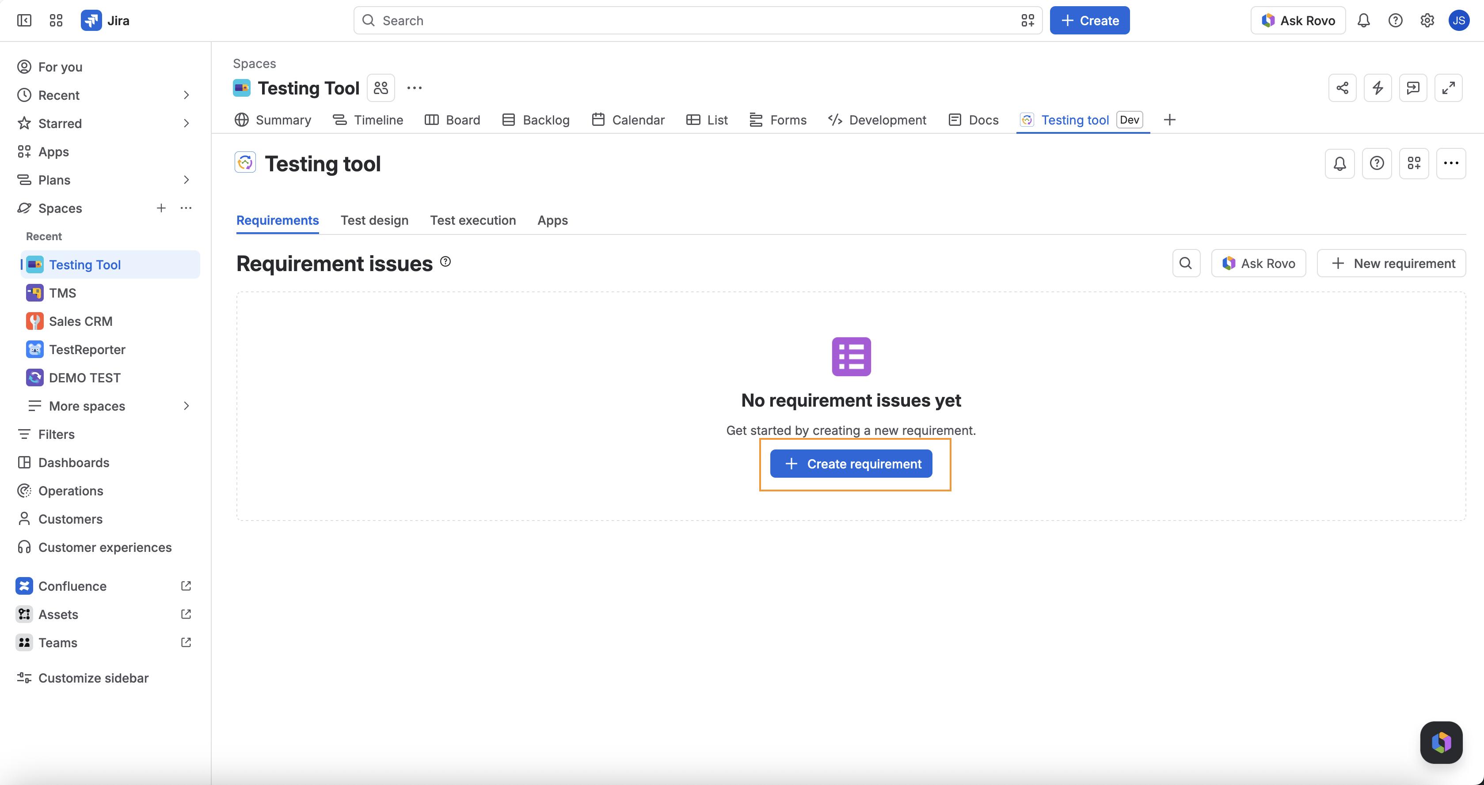Screen dimensions: 1484x785
Task: Open automation lightning bolt icon
Action: tap(1377, 88)
